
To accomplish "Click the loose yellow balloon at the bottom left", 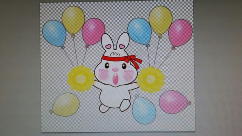I will pyautogui.click(x=65, y=105).
